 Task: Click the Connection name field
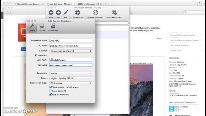pyautogui.click(x=71, y=41)
